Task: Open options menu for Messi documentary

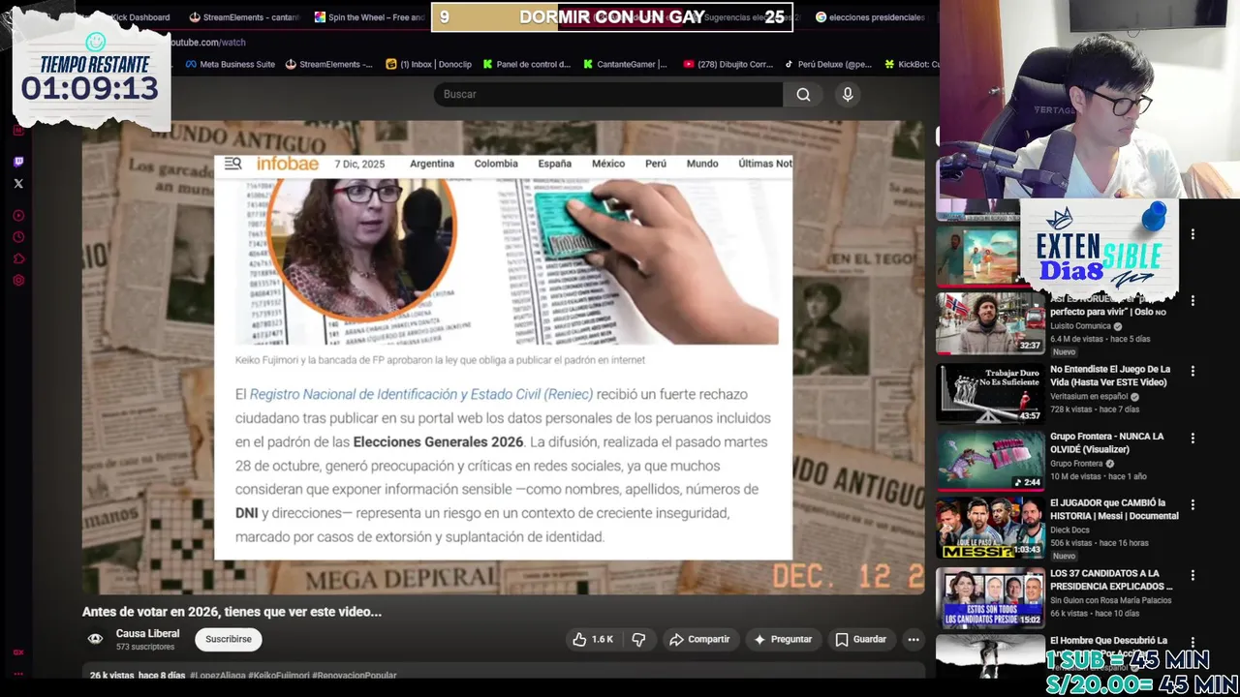Action: click(1193, 504)
